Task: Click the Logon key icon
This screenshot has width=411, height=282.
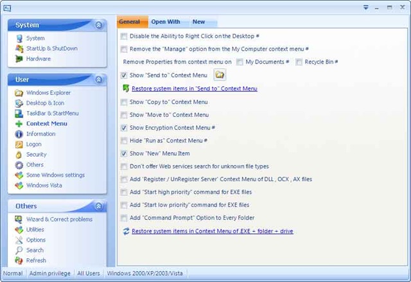Action: pyautogui.click(x=19, y=145)
